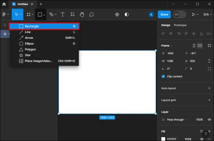This screenshot has height=141, width=214.
Task: Hide the layer via eye icon
Action: pos(209,120)
